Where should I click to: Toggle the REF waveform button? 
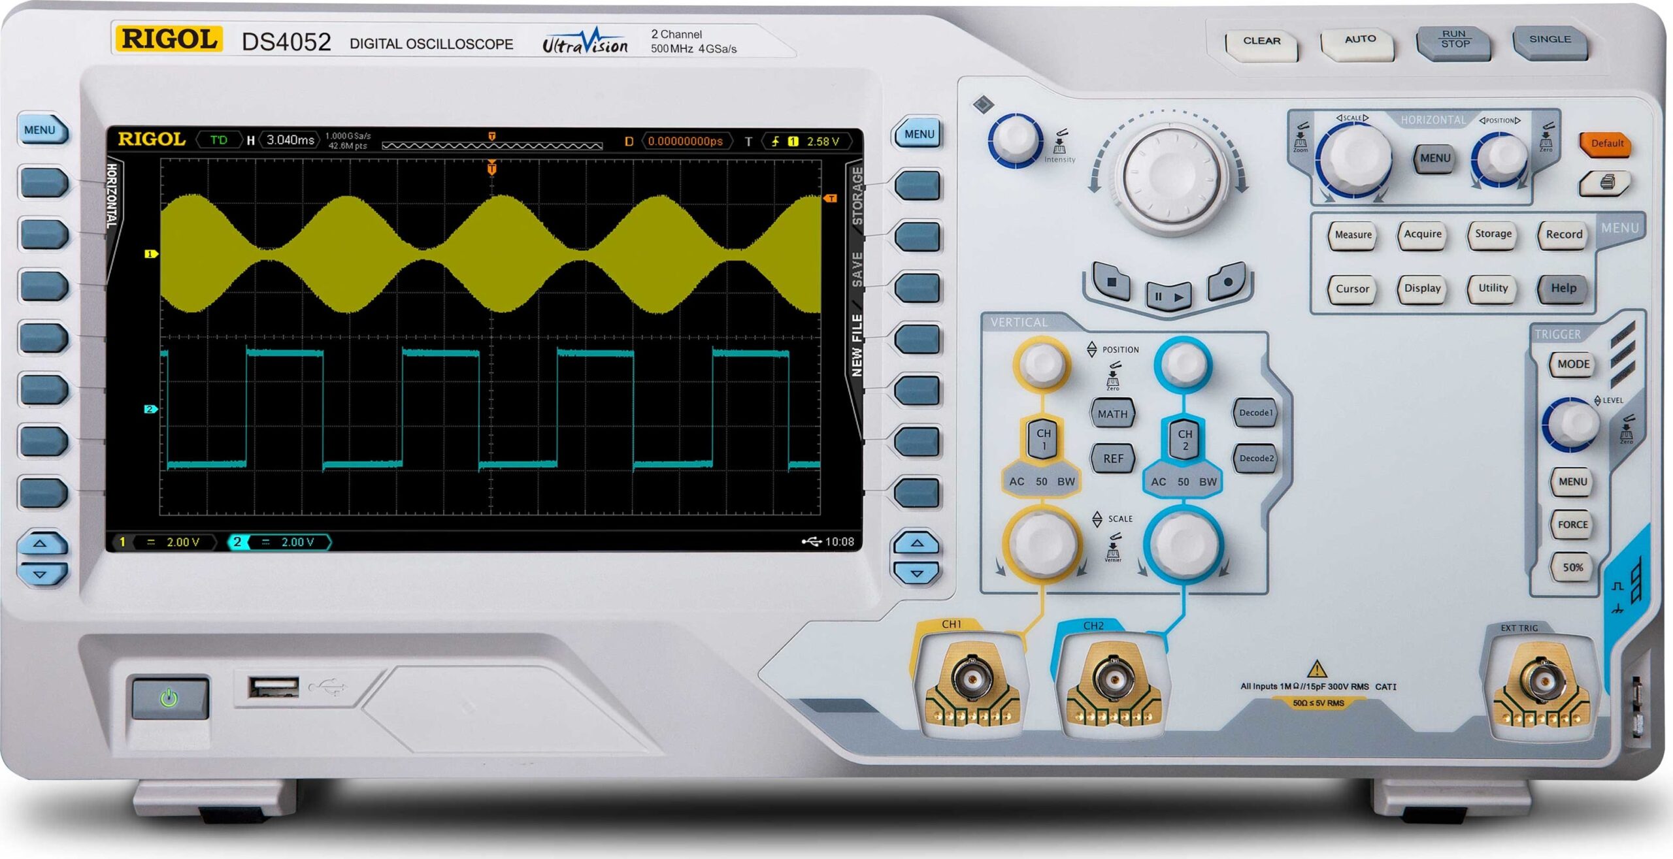(1112, 459)
